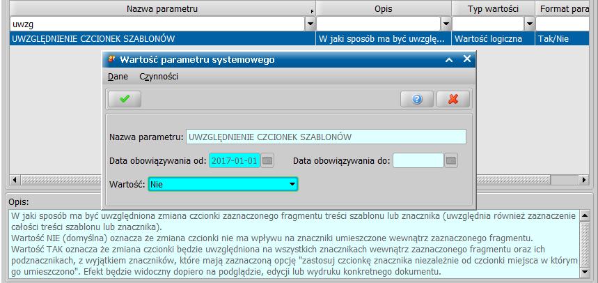Click inside the Opis description text area
598x283 pixels.
pyautogui.click(x=294, y=244)
